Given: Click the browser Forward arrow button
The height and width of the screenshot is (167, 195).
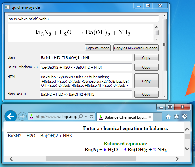Looking at the screenshot, I should pyautogui.click(x=22, y=117).
